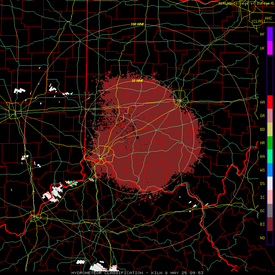Screen dimensions: 275x275
Task: Click the brown BI legend swatch
Action: 270,224
